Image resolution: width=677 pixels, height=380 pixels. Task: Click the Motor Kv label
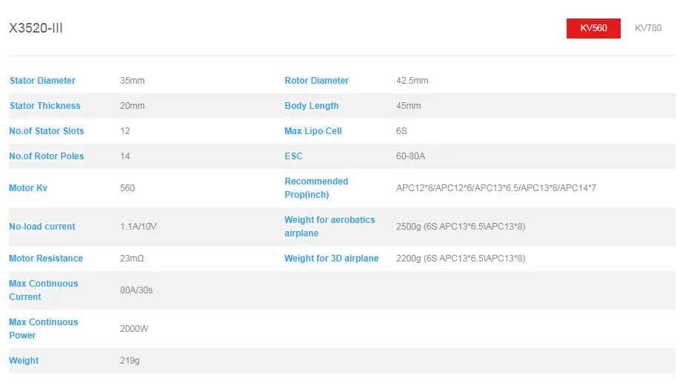coord(30,188)
